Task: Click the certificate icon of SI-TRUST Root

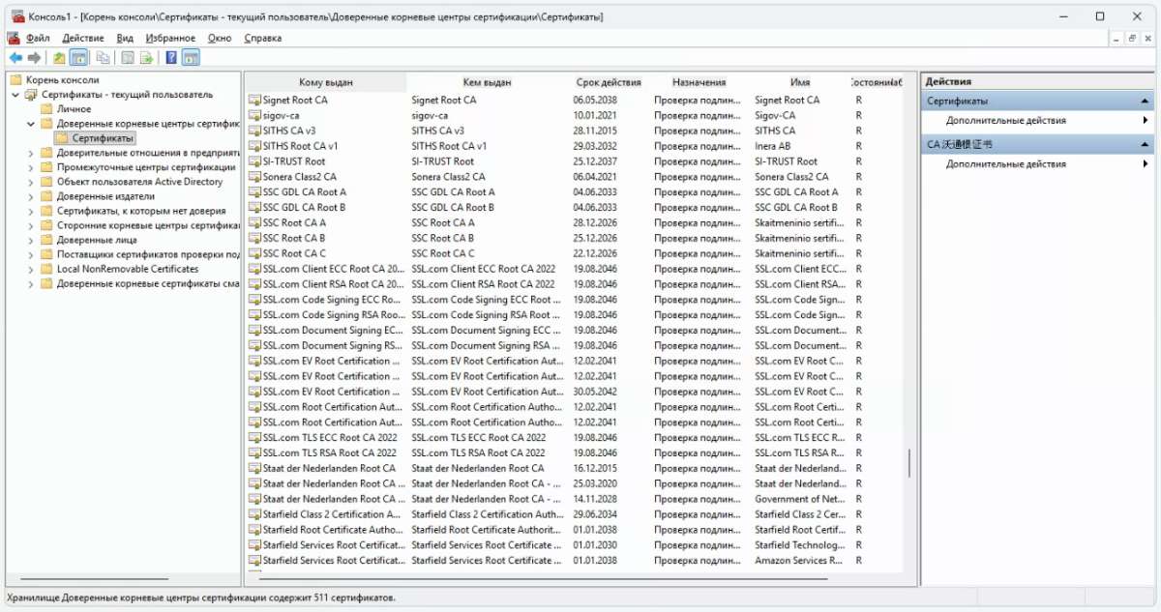Action: point(255,161)
